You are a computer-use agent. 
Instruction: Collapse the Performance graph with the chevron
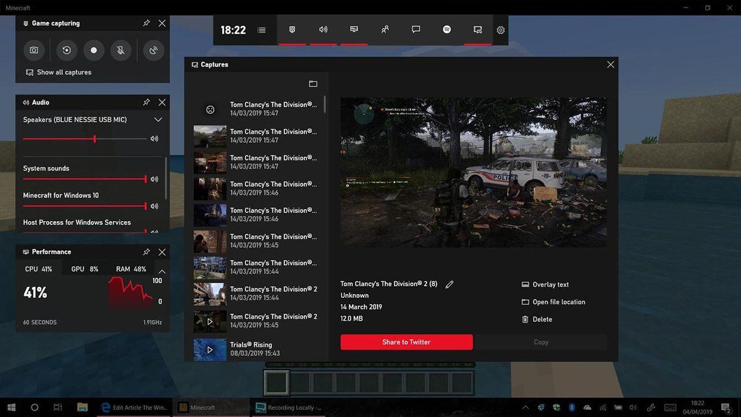click(x=162, y=271)
